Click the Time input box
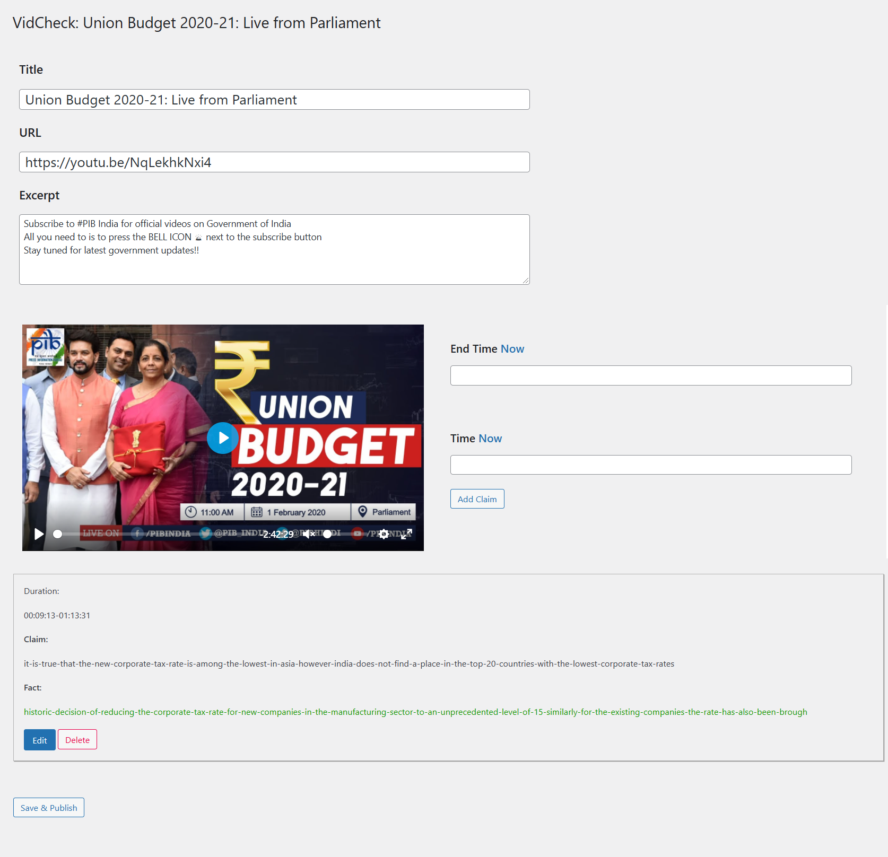This screenshot has height=857, width=888. [x=651, y=465]
